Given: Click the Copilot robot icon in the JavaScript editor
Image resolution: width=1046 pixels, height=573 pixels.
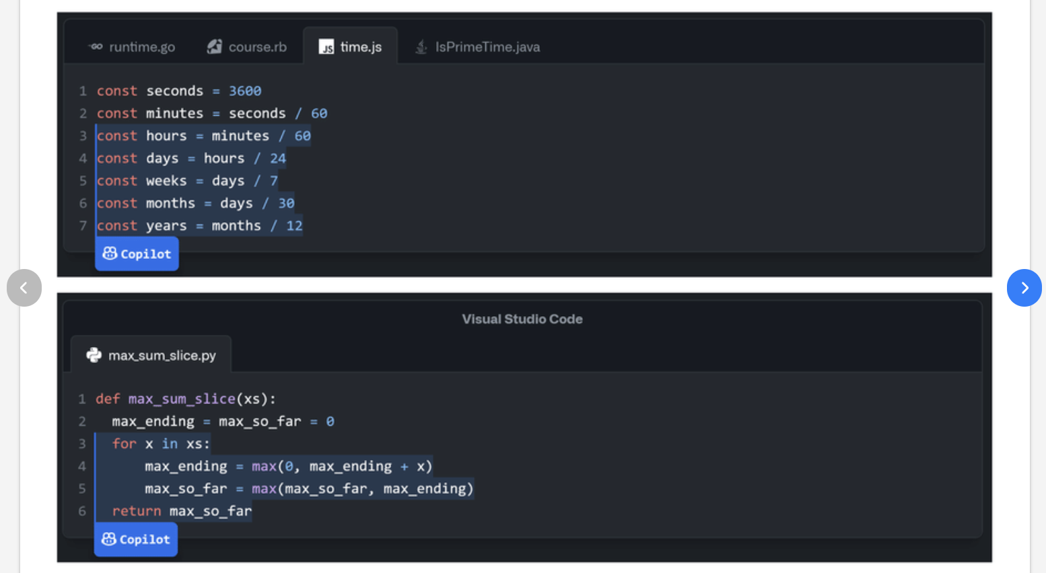Looking at the screenshot, I should pyautogui.click(x=108, y=254).
